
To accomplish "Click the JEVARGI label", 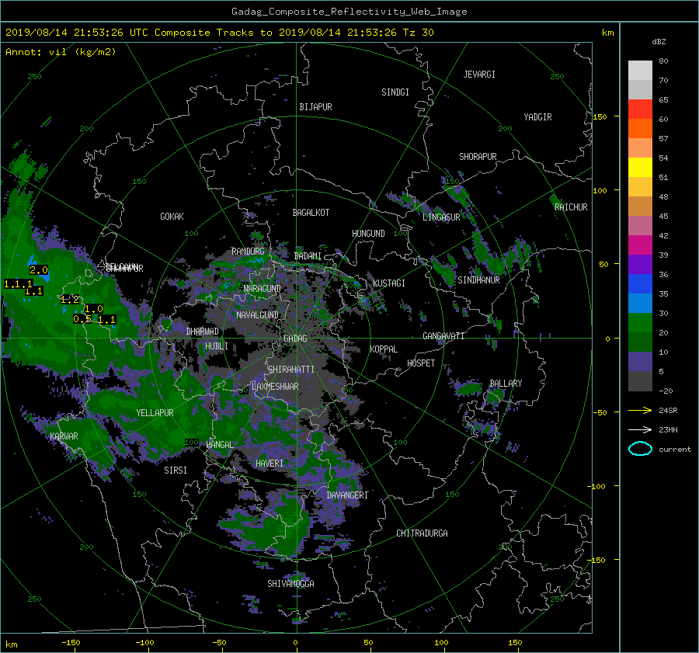I will click(479, 75).
